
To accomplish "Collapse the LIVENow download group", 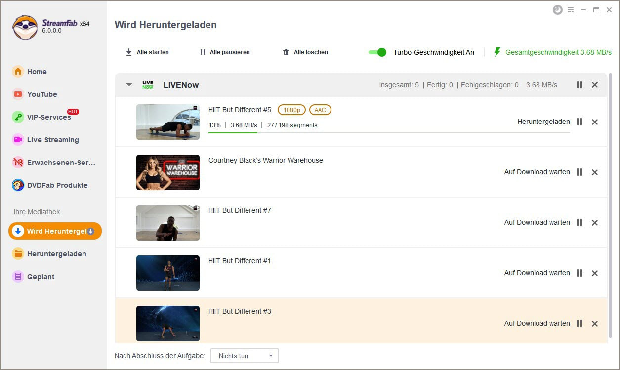I will [129, 85].
